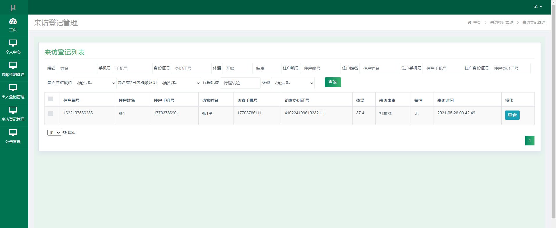This screenshot has width=556, height=228.
Task: Open 核酸检测管理 monitor icon in sidebar
Action: point(13,65)
